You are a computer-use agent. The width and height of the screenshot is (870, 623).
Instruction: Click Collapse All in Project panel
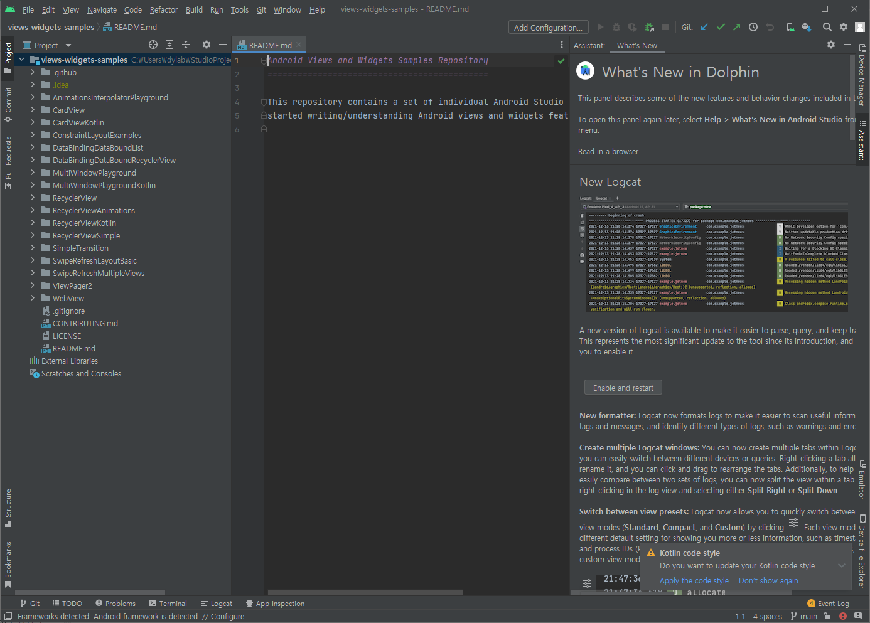pos(186,45)
